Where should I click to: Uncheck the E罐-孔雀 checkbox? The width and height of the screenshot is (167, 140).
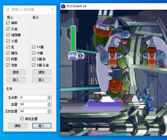[x=34, y=65]
